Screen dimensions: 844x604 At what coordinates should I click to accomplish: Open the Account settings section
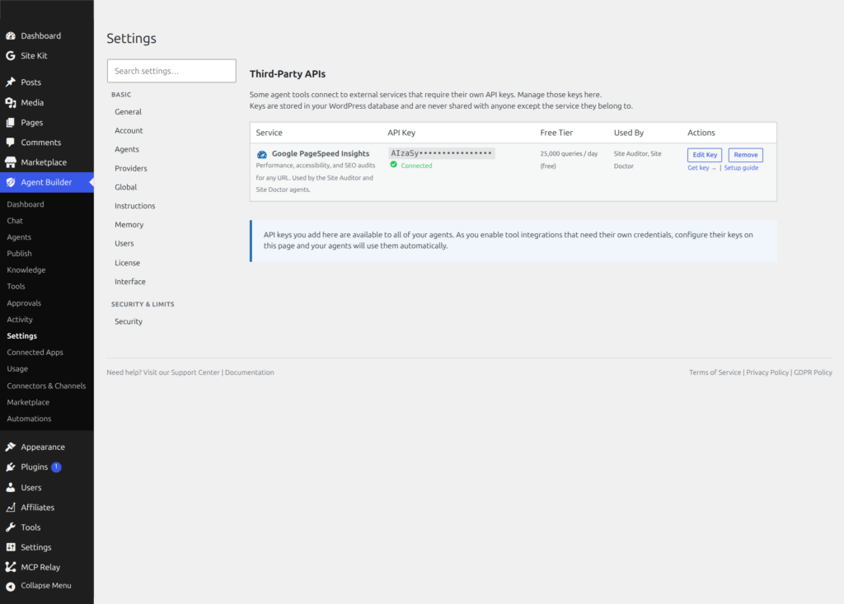(x=129, y=131)
